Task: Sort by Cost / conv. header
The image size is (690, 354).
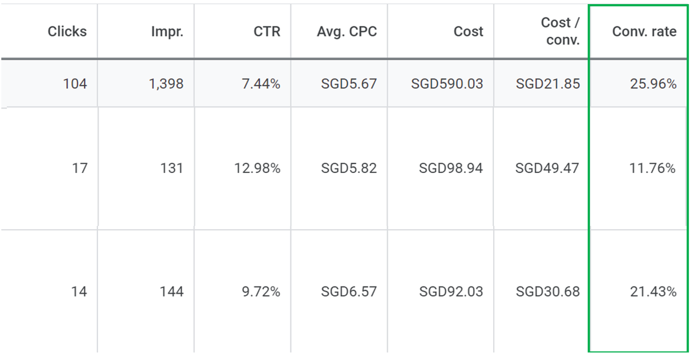Action: [560, 31]
